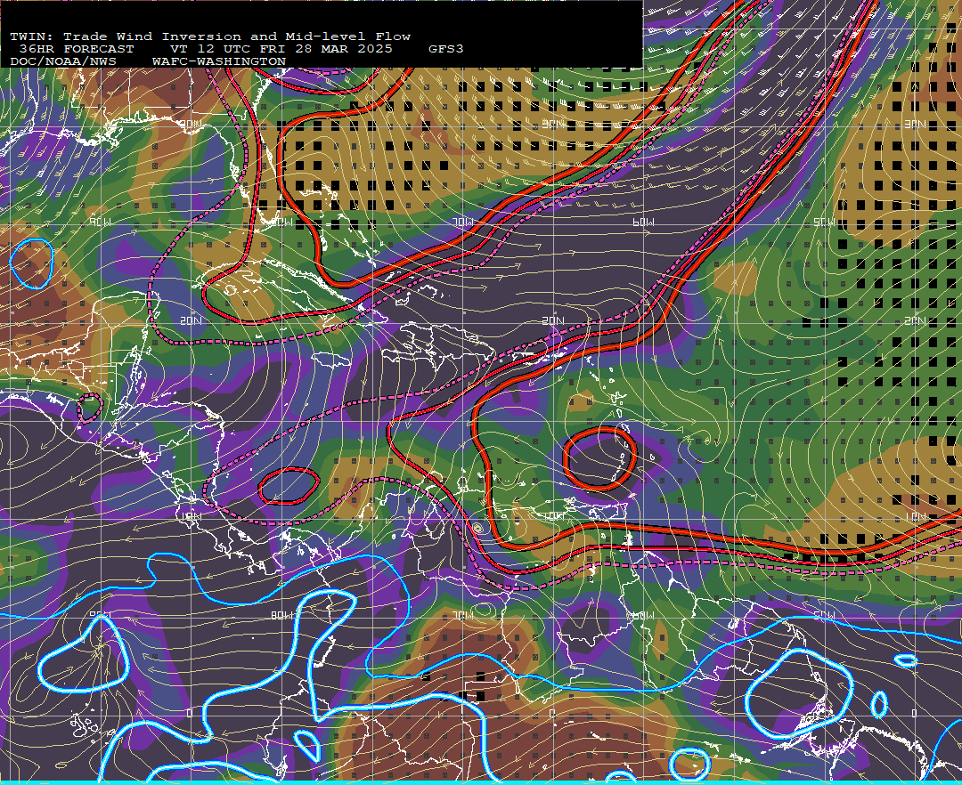The height and width of the screenshot is (785, 962).
Task: Click the 70W longitude label north of Hispaniola
Action: tap(463, 222)
